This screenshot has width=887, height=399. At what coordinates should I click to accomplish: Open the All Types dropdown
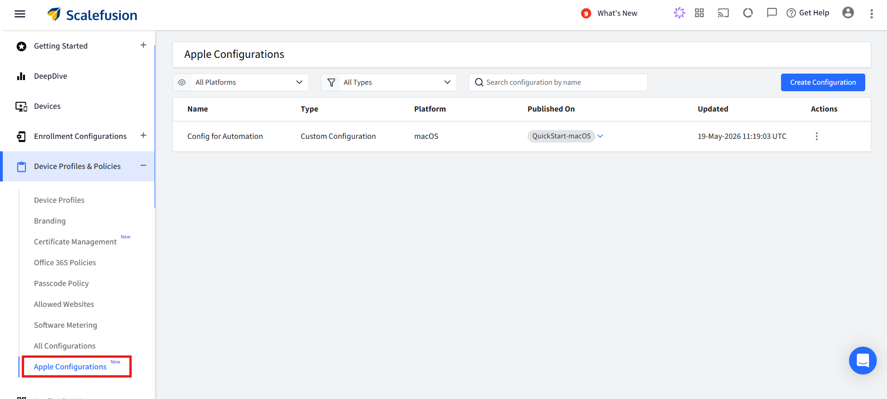[x=389, y=82]
